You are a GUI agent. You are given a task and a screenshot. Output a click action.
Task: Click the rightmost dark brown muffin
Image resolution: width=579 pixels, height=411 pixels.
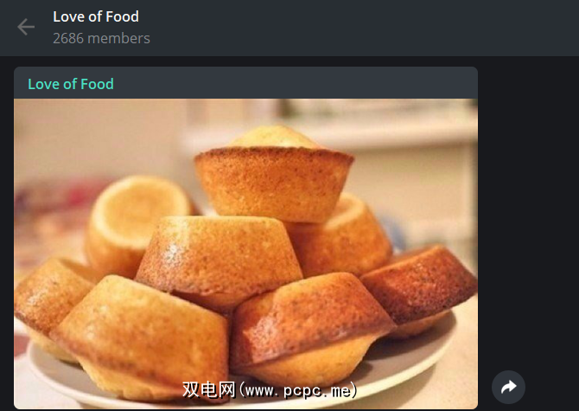(x=419, y=288)
